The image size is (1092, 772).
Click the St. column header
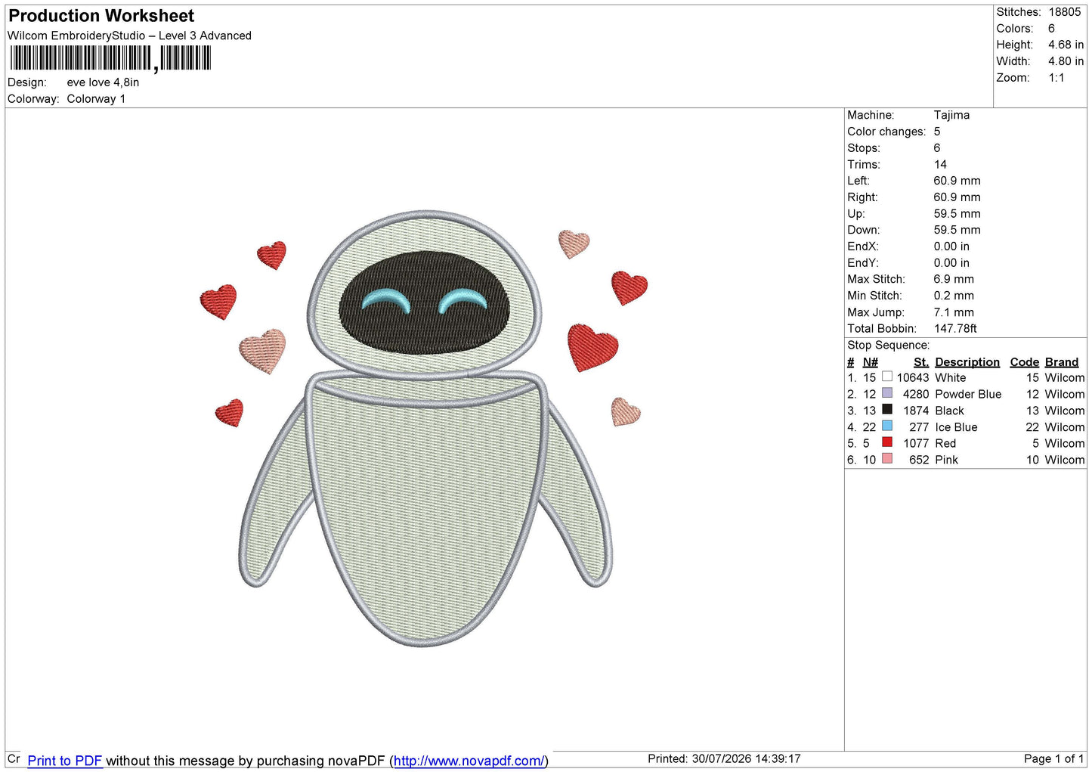(920, 362)
